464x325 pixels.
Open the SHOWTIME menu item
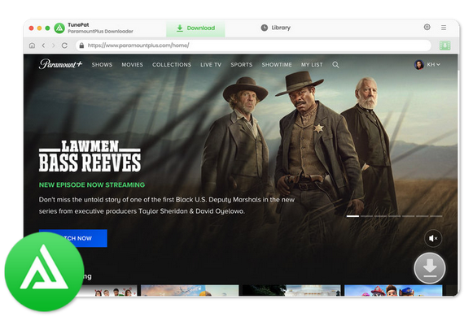(x=277, y=65)
